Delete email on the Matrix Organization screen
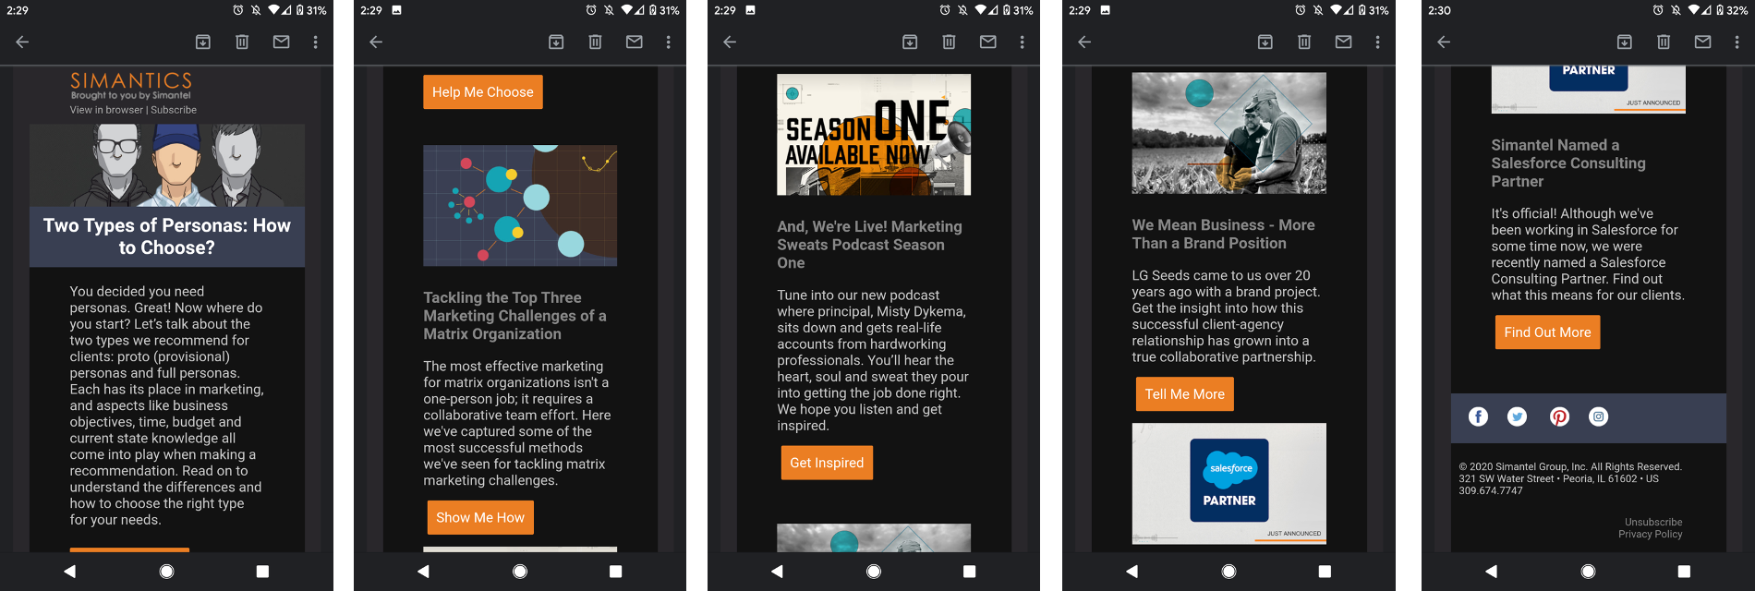Image resolution: width=1755 pixels, height=591 pixels. 595,42
